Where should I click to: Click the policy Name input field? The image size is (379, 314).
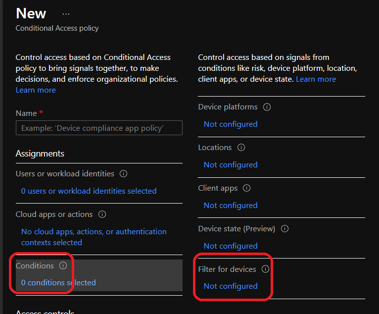click(99, 128)
